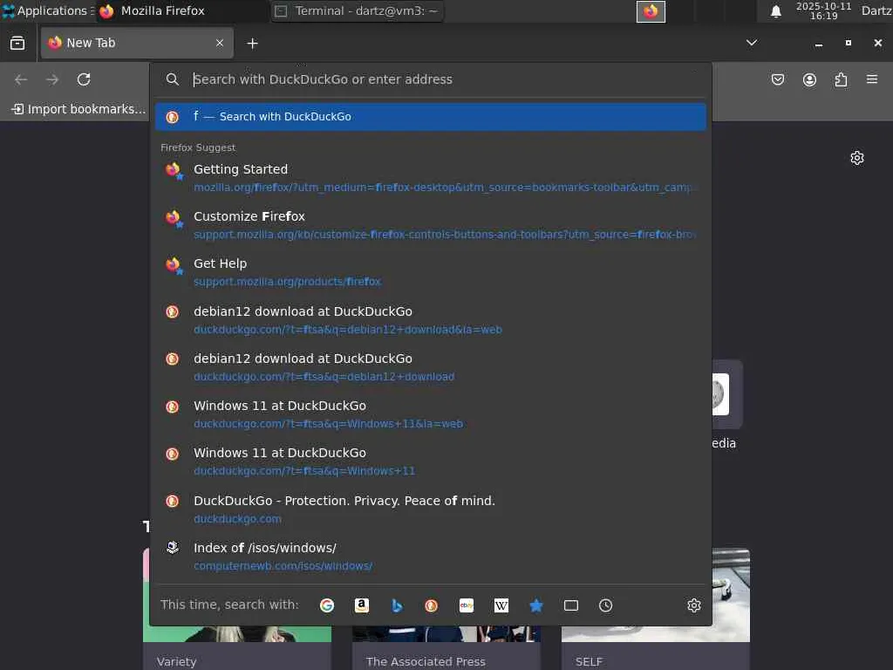Open Getting Started suggestion
The image size is (893, 670).
tap(431, 178)
